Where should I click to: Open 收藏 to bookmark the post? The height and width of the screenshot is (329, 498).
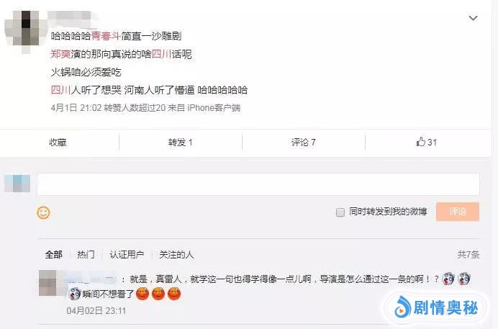(58, 143)
